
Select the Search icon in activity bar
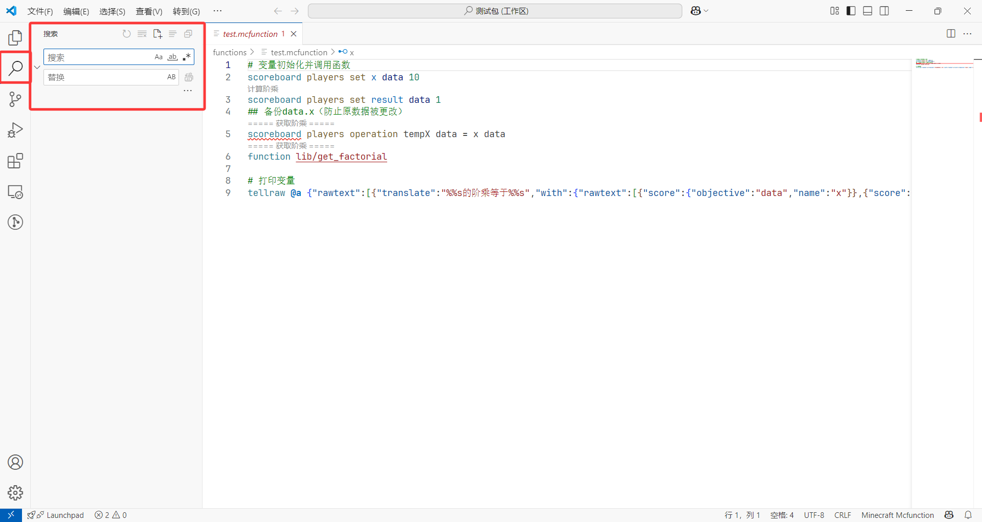(x=15, y=68)
